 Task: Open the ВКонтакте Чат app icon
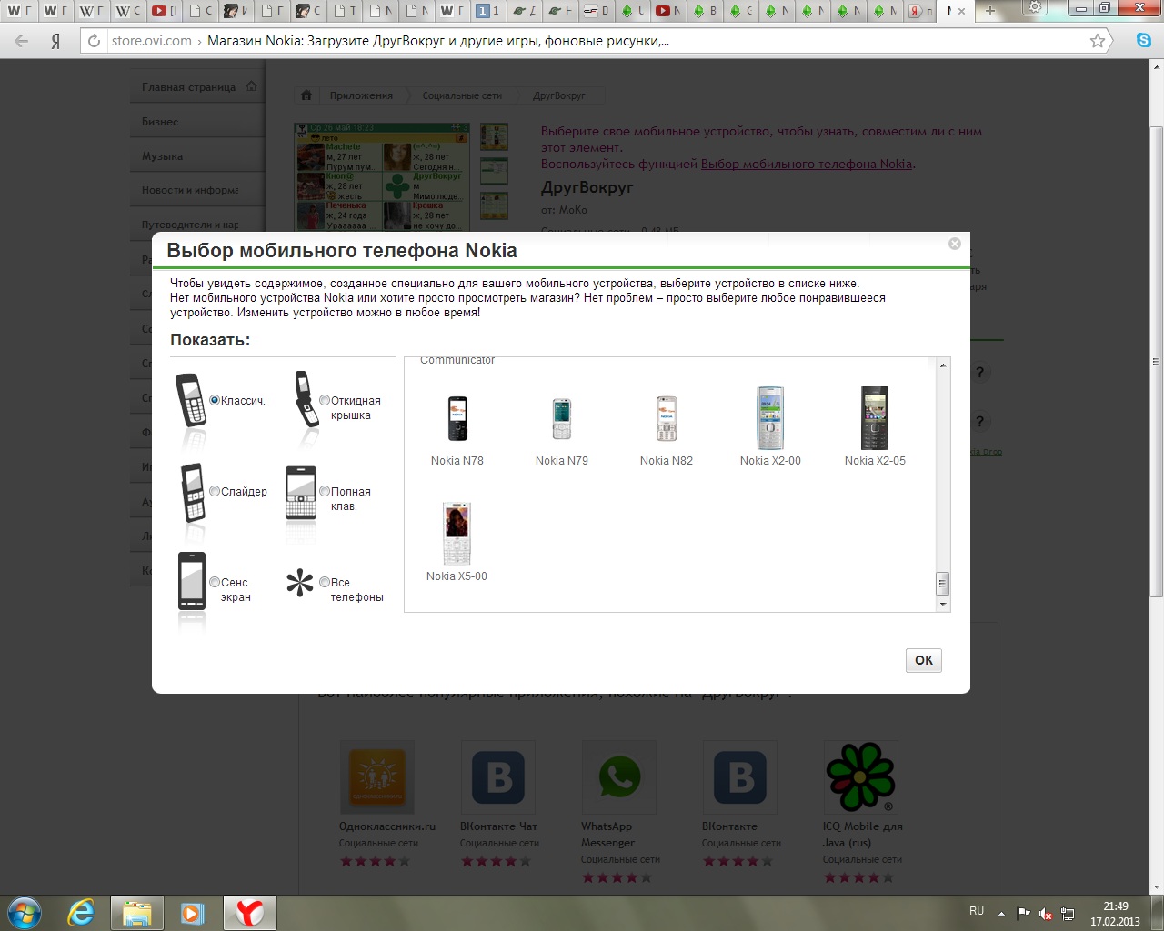click(498, 777)
